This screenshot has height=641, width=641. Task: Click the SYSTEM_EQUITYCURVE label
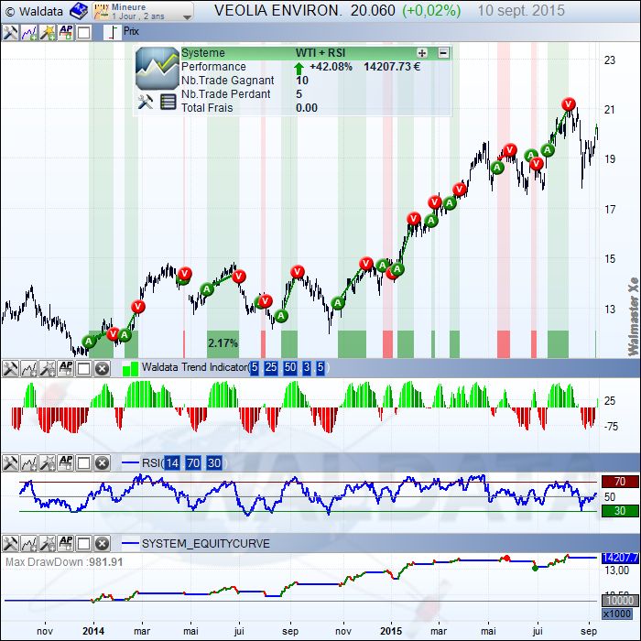(x=206, y=544)
